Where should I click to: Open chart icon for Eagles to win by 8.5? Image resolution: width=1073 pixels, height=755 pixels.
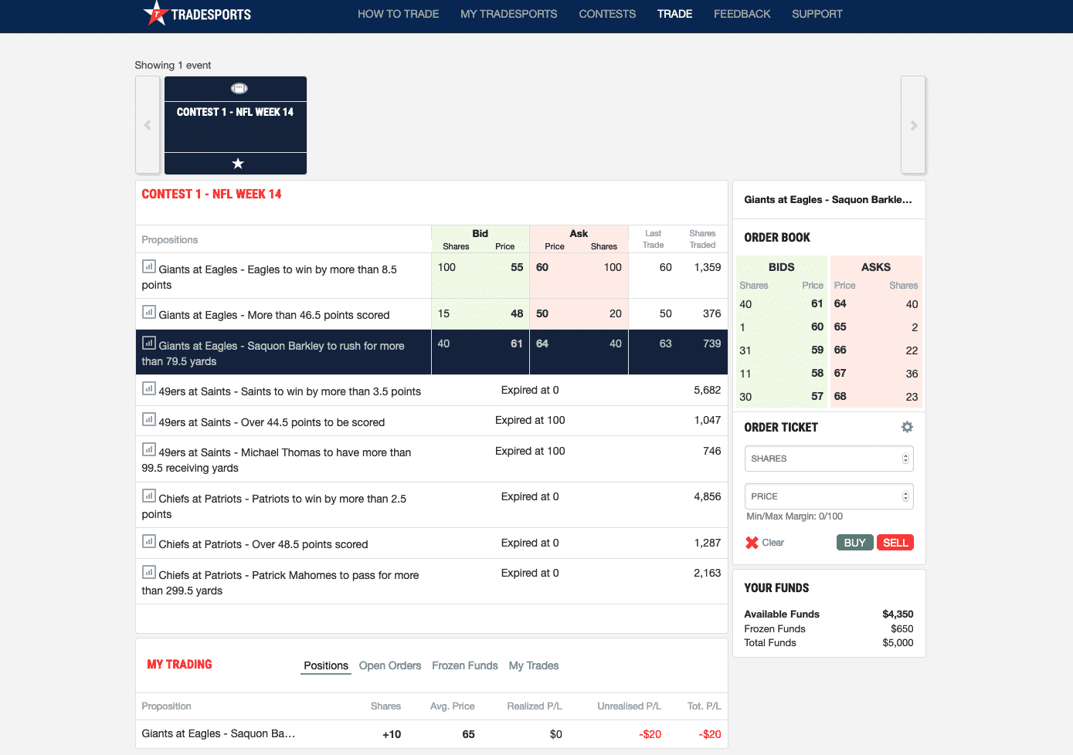coord(149,267)
